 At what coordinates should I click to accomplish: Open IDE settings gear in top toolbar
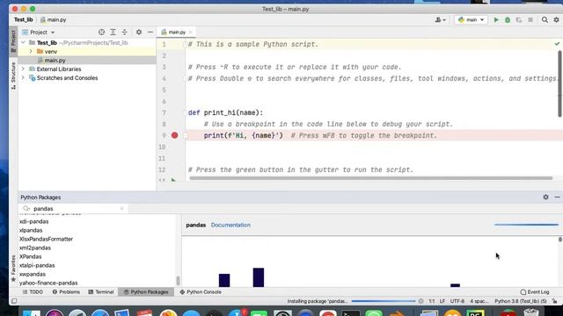tap(556, 19)
